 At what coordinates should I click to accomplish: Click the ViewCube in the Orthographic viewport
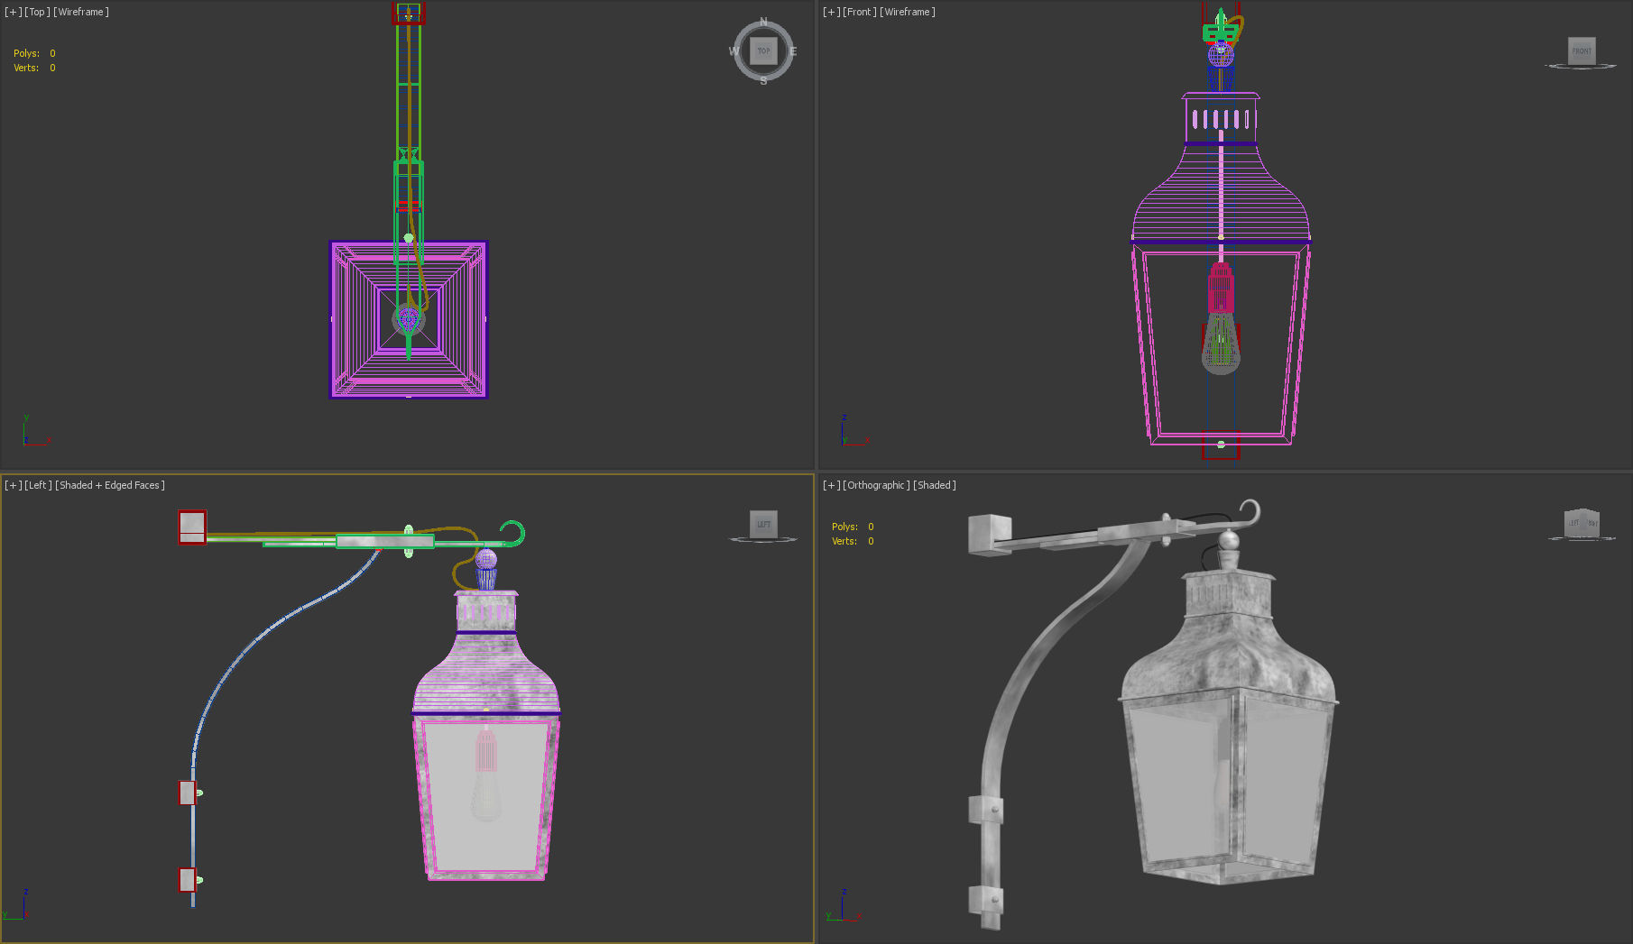coord(1582,523)
